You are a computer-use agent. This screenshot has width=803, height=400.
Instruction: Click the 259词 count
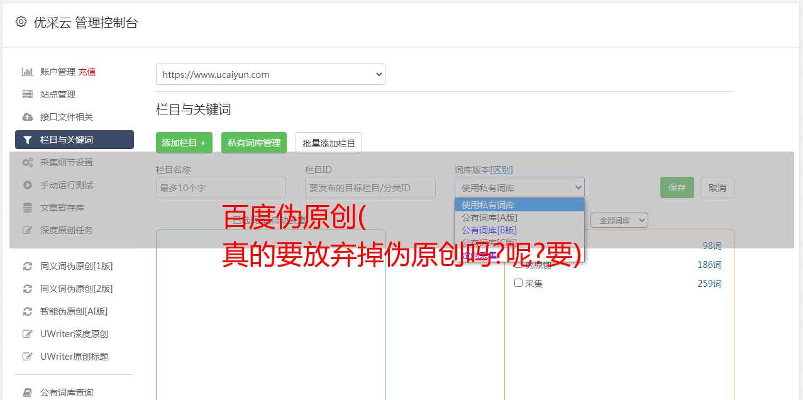(709, 284)
